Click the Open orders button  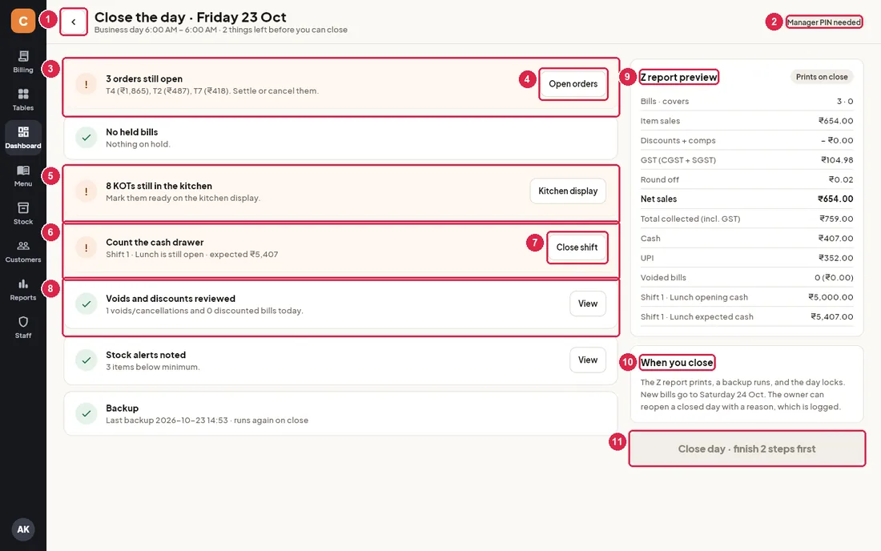tap(573, 83)
